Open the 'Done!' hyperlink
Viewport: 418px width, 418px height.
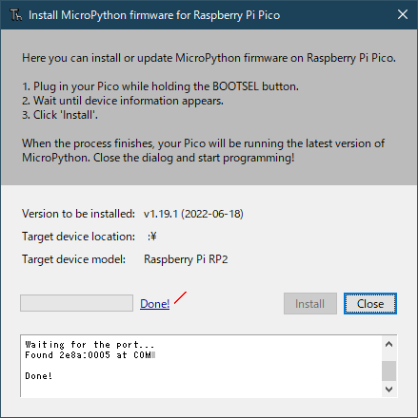(x=154, y=304)
